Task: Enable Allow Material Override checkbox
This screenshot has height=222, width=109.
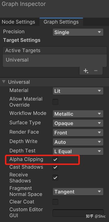Action: tap(55, 102)
